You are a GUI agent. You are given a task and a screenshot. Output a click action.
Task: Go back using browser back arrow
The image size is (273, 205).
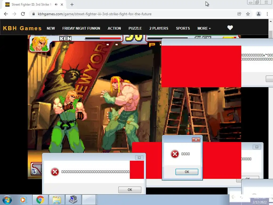[x=6, y=14]
